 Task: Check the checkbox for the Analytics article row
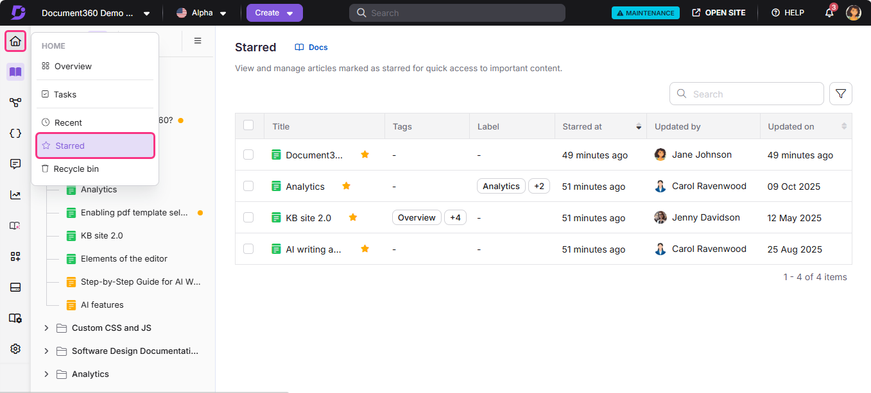pyautogui.click(x=249, y=186)
